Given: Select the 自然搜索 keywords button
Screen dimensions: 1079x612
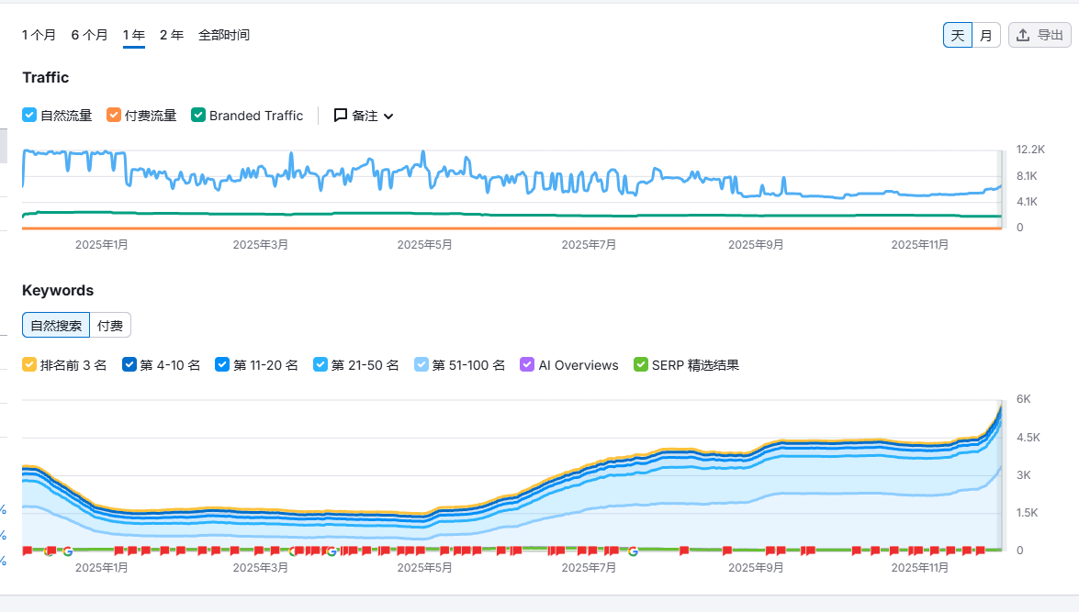Looking at the screenshot, I should (56, 325).
